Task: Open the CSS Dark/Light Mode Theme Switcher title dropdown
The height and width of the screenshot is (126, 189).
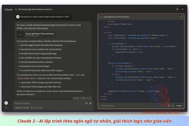Action: coord(36,9)
